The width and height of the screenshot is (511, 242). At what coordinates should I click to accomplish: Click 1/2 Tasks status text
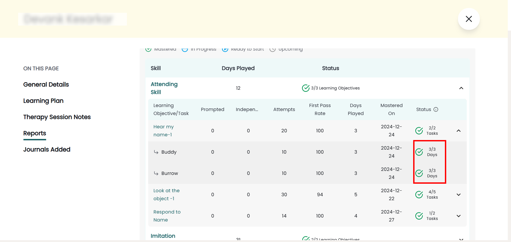tap(432, 216)
